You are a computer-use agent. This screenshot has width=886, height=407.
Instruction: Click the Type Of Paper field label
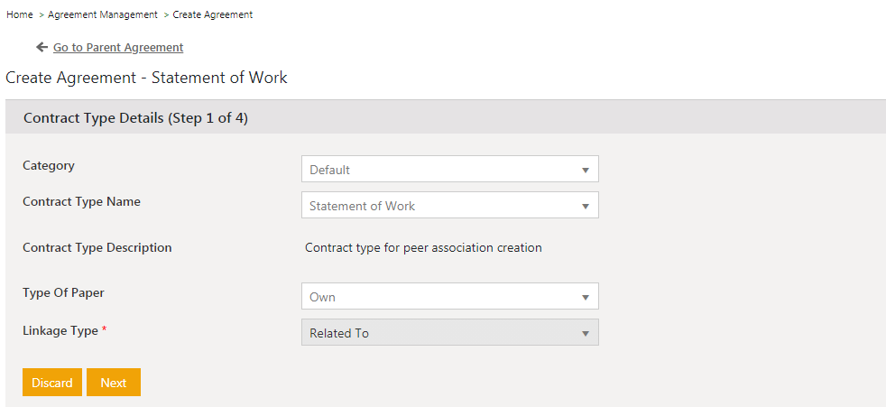click(63, 292)
